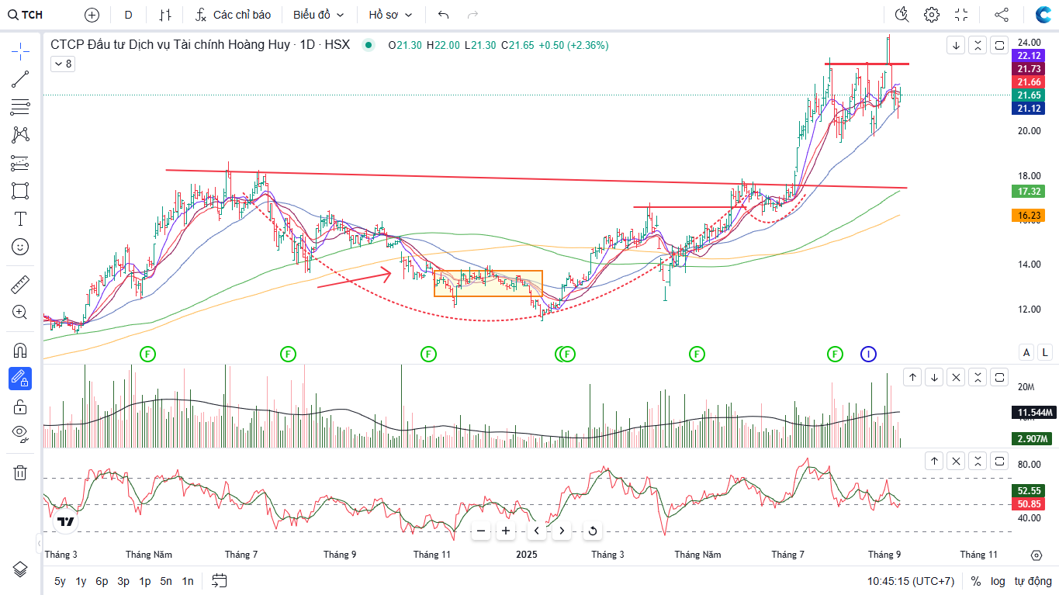Select the emoji icons tool
The width and height of the screenshot is (1059, 595).
tap(20, 247)
